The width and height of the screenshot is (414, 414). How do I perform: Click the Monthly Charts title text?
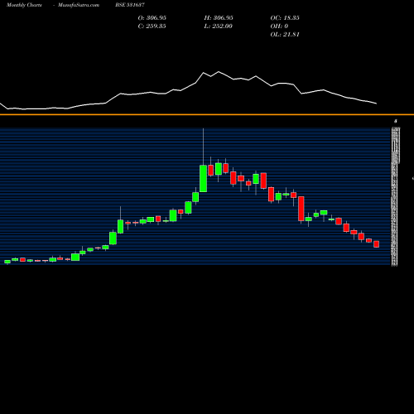click(24, 5)
